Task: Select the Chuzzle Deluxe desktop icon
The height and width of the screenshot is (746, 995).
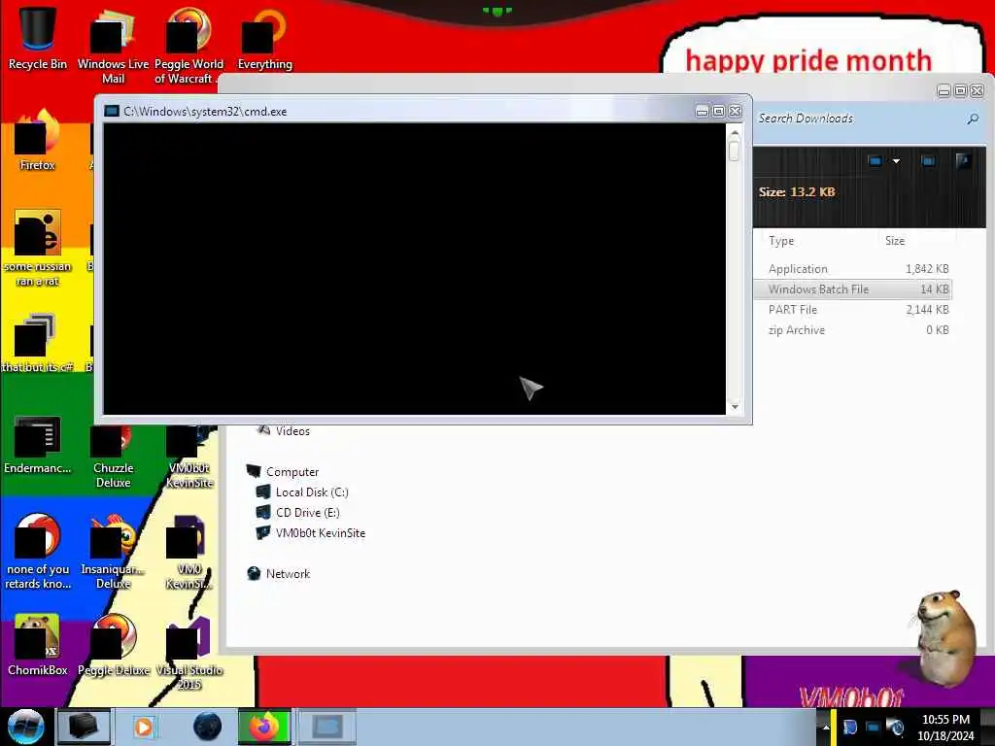Action: tap(113, 456)
